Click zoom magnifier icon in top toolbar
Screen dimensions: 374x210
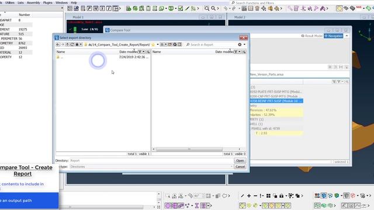pos(213,9)
